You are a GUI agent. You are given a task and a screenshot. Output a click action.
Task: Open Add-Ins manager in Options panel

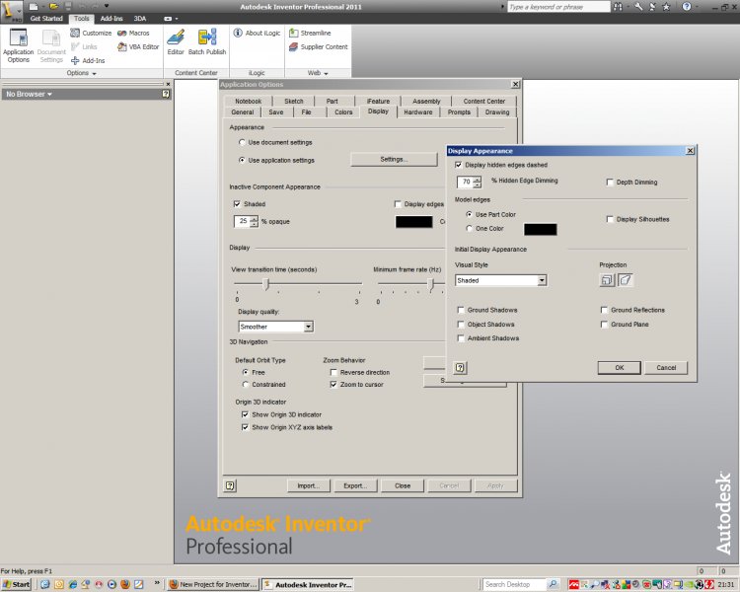[x=88, y=60]
